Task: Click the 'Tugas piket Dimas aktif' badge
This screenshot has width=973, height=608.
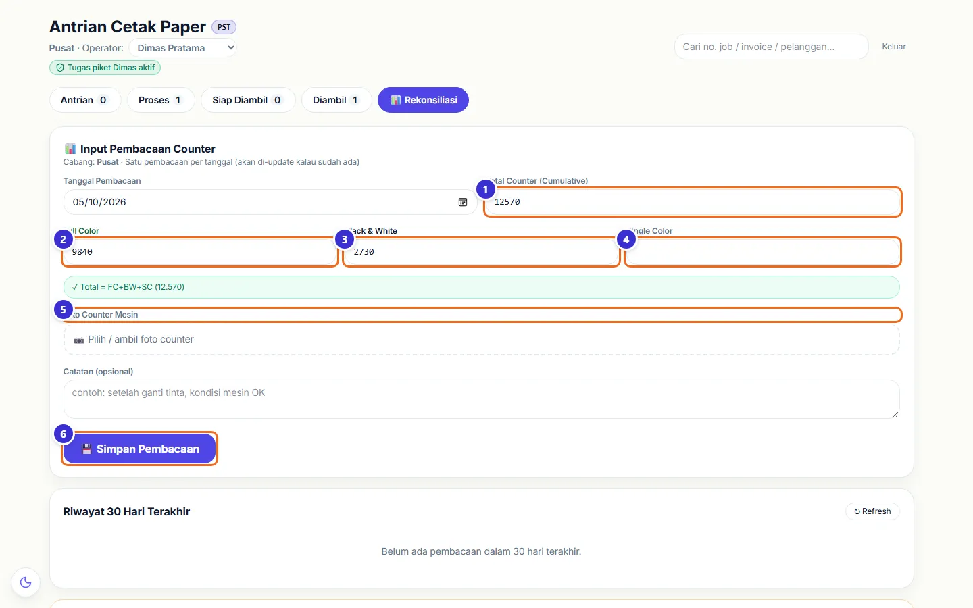Action: (105, 68)
